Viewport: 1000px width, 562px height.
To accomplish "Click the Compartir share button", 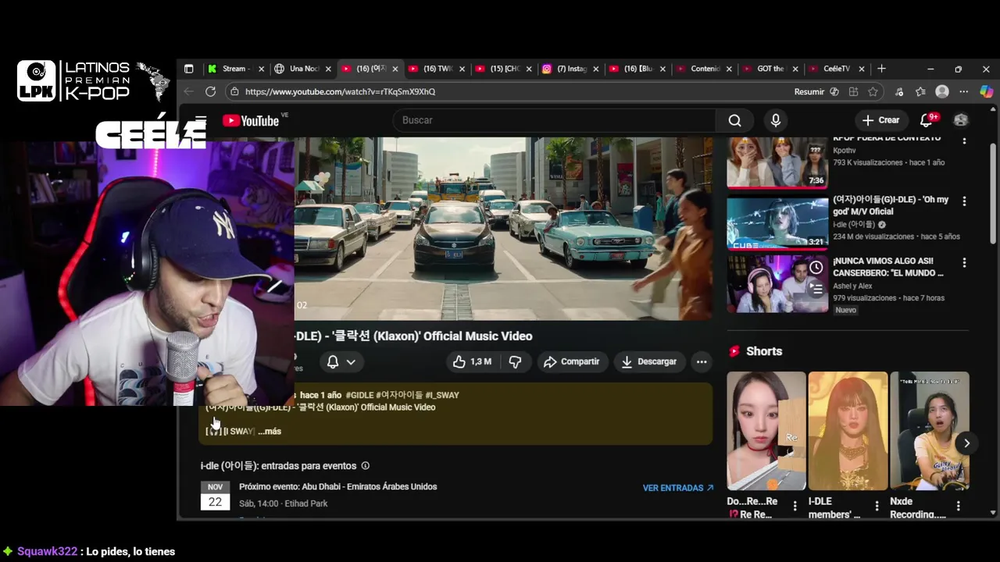I will [571, 361].
